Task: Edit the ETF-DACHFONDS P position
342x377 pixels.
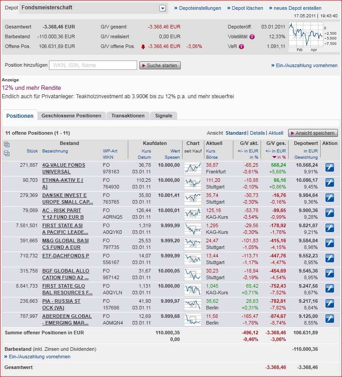Action: click(330, 258)
